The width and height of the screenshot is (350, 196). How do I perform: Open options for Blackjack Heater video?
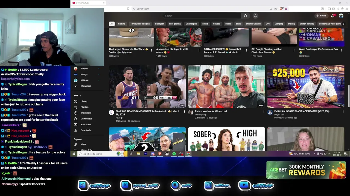[x=343, y=112]
